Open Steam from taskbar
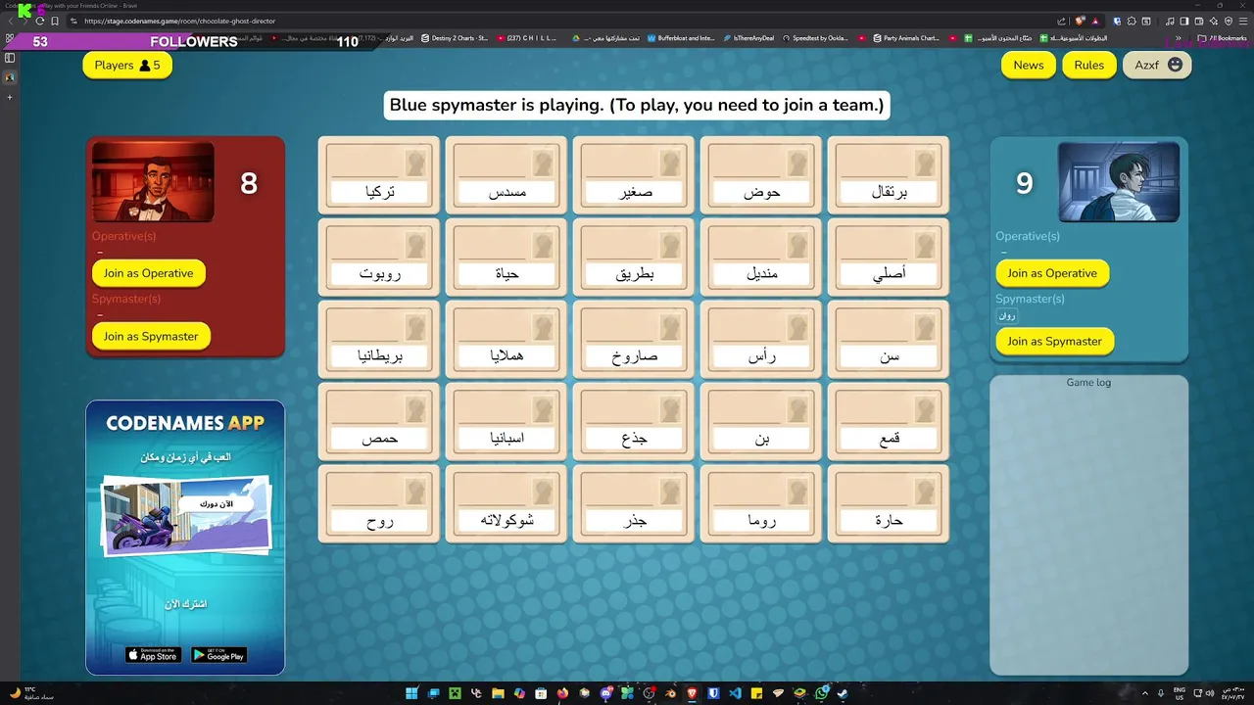1254x705 pixels. [843, 693]
